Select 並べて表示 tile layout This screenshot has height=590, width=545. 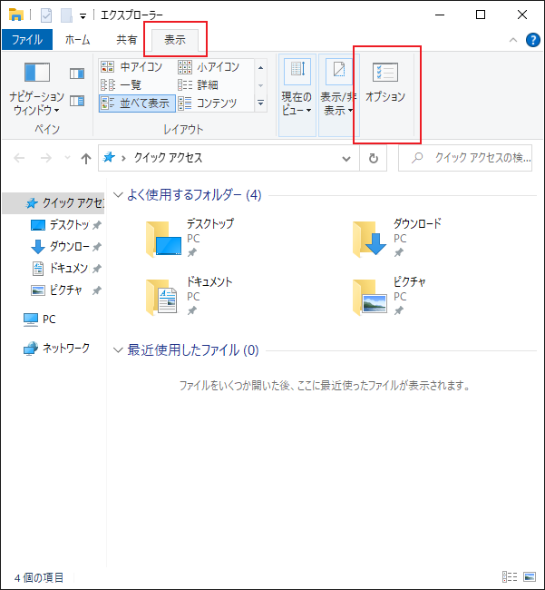[x=134, y=103]
